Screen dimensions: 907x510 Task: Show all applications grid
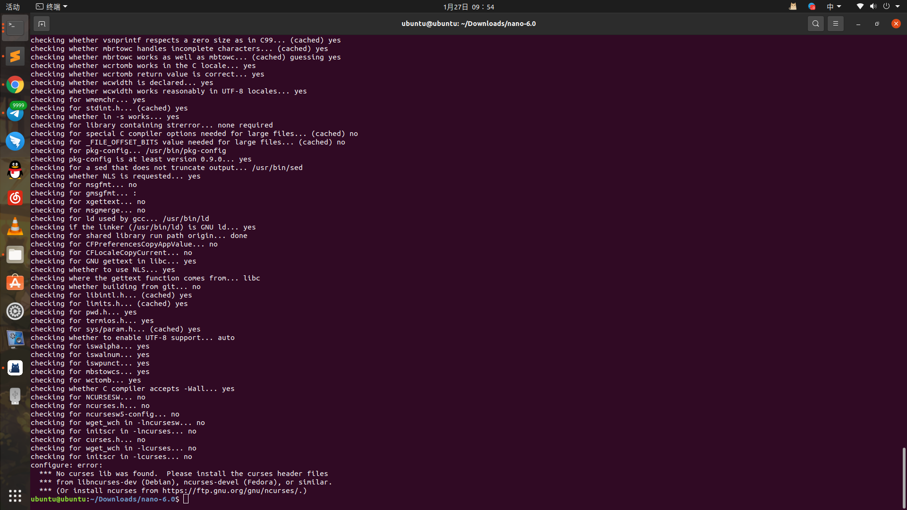[15, 495]
